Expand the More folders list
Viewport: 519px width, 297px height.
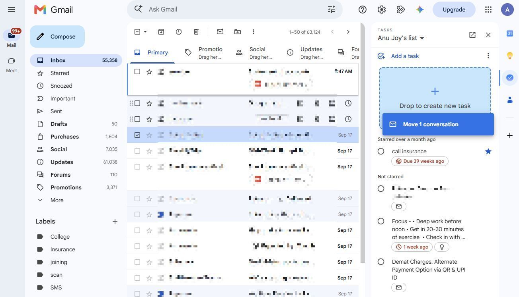click(76, 200)
